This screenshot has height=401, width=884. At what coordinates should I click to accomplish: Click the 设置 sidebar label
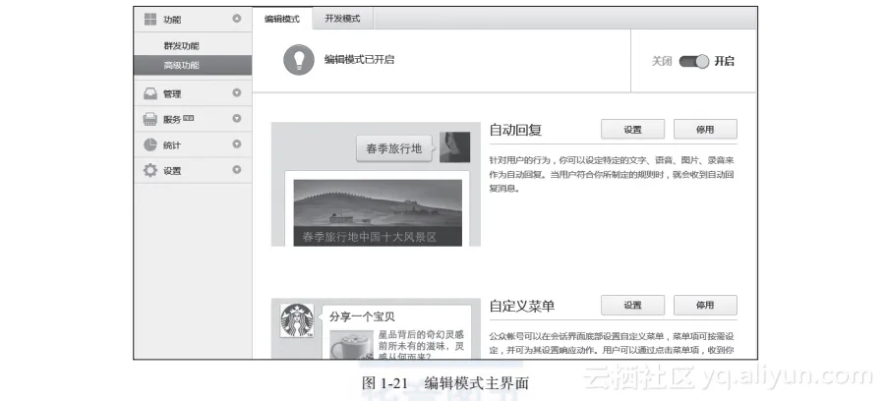click(x=172, y=171)
